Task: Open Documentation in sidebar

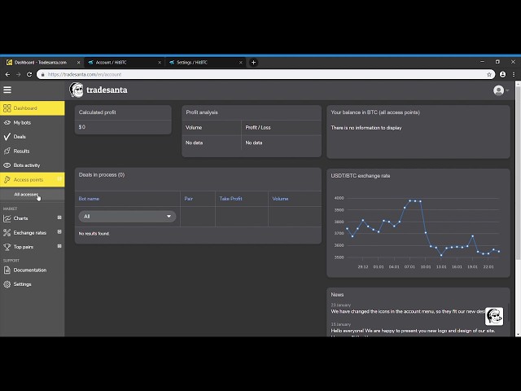Action: coord(33,270)
